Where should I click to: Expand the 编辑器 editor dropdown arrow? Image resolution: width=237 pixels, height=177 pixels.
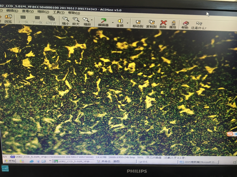click(113, 23)
